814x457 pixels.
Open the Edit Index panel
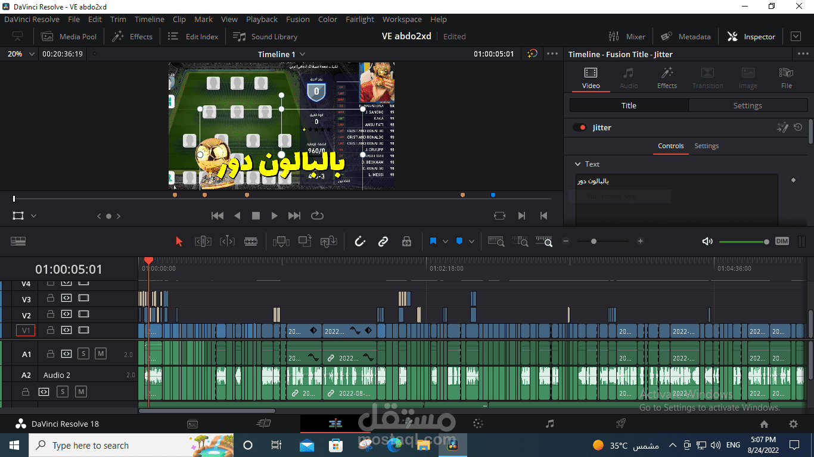click(x=193, y=36)
